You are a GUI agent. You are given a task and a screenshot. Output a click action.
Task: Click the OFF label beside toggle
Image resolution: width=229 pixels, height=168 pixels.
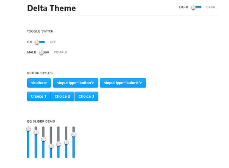click(x=53, y=42)
